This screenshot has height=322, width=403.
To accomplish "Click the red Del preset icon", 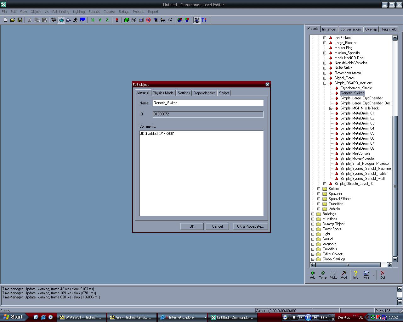I will (x=383, y=275).
